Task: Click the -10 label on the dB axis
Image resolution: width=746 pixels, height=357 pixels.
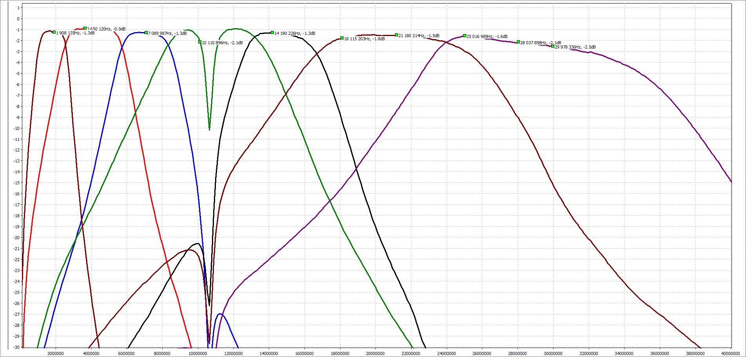Action: [x=16, y=128]
